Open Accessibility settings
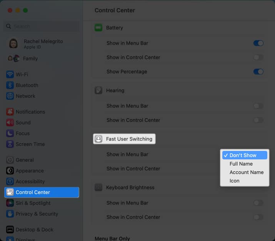Screen dimensions: 275x241 [42, 181]
